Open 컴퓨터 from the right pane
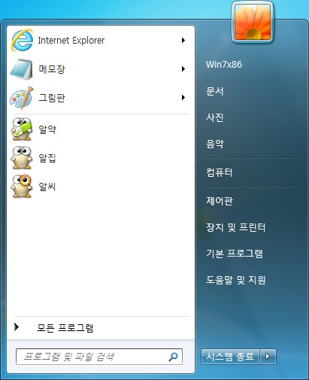This screenshot has width=309, height=380. (x=220, y=172)
